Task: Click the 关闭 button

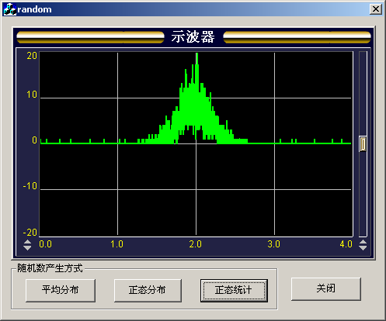Action: point(326,288)
